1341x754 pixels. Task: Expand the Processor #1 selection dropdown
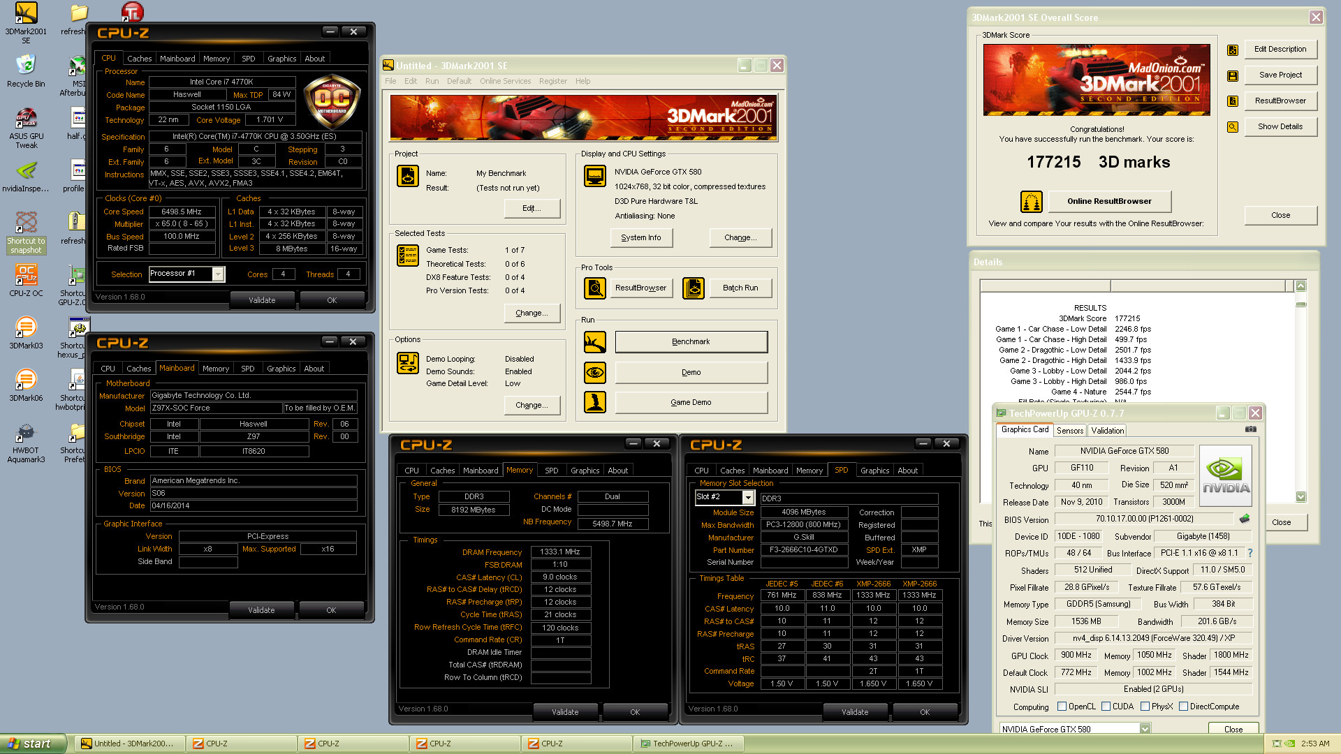pos(218,274)
